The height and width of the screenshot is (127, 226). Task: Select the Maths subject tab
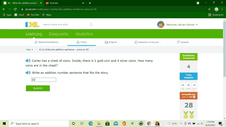82,42
